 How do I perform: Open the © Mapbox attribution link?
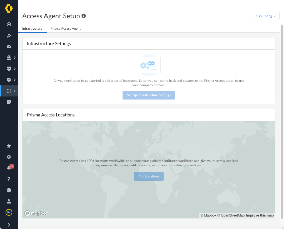[208, 215]
